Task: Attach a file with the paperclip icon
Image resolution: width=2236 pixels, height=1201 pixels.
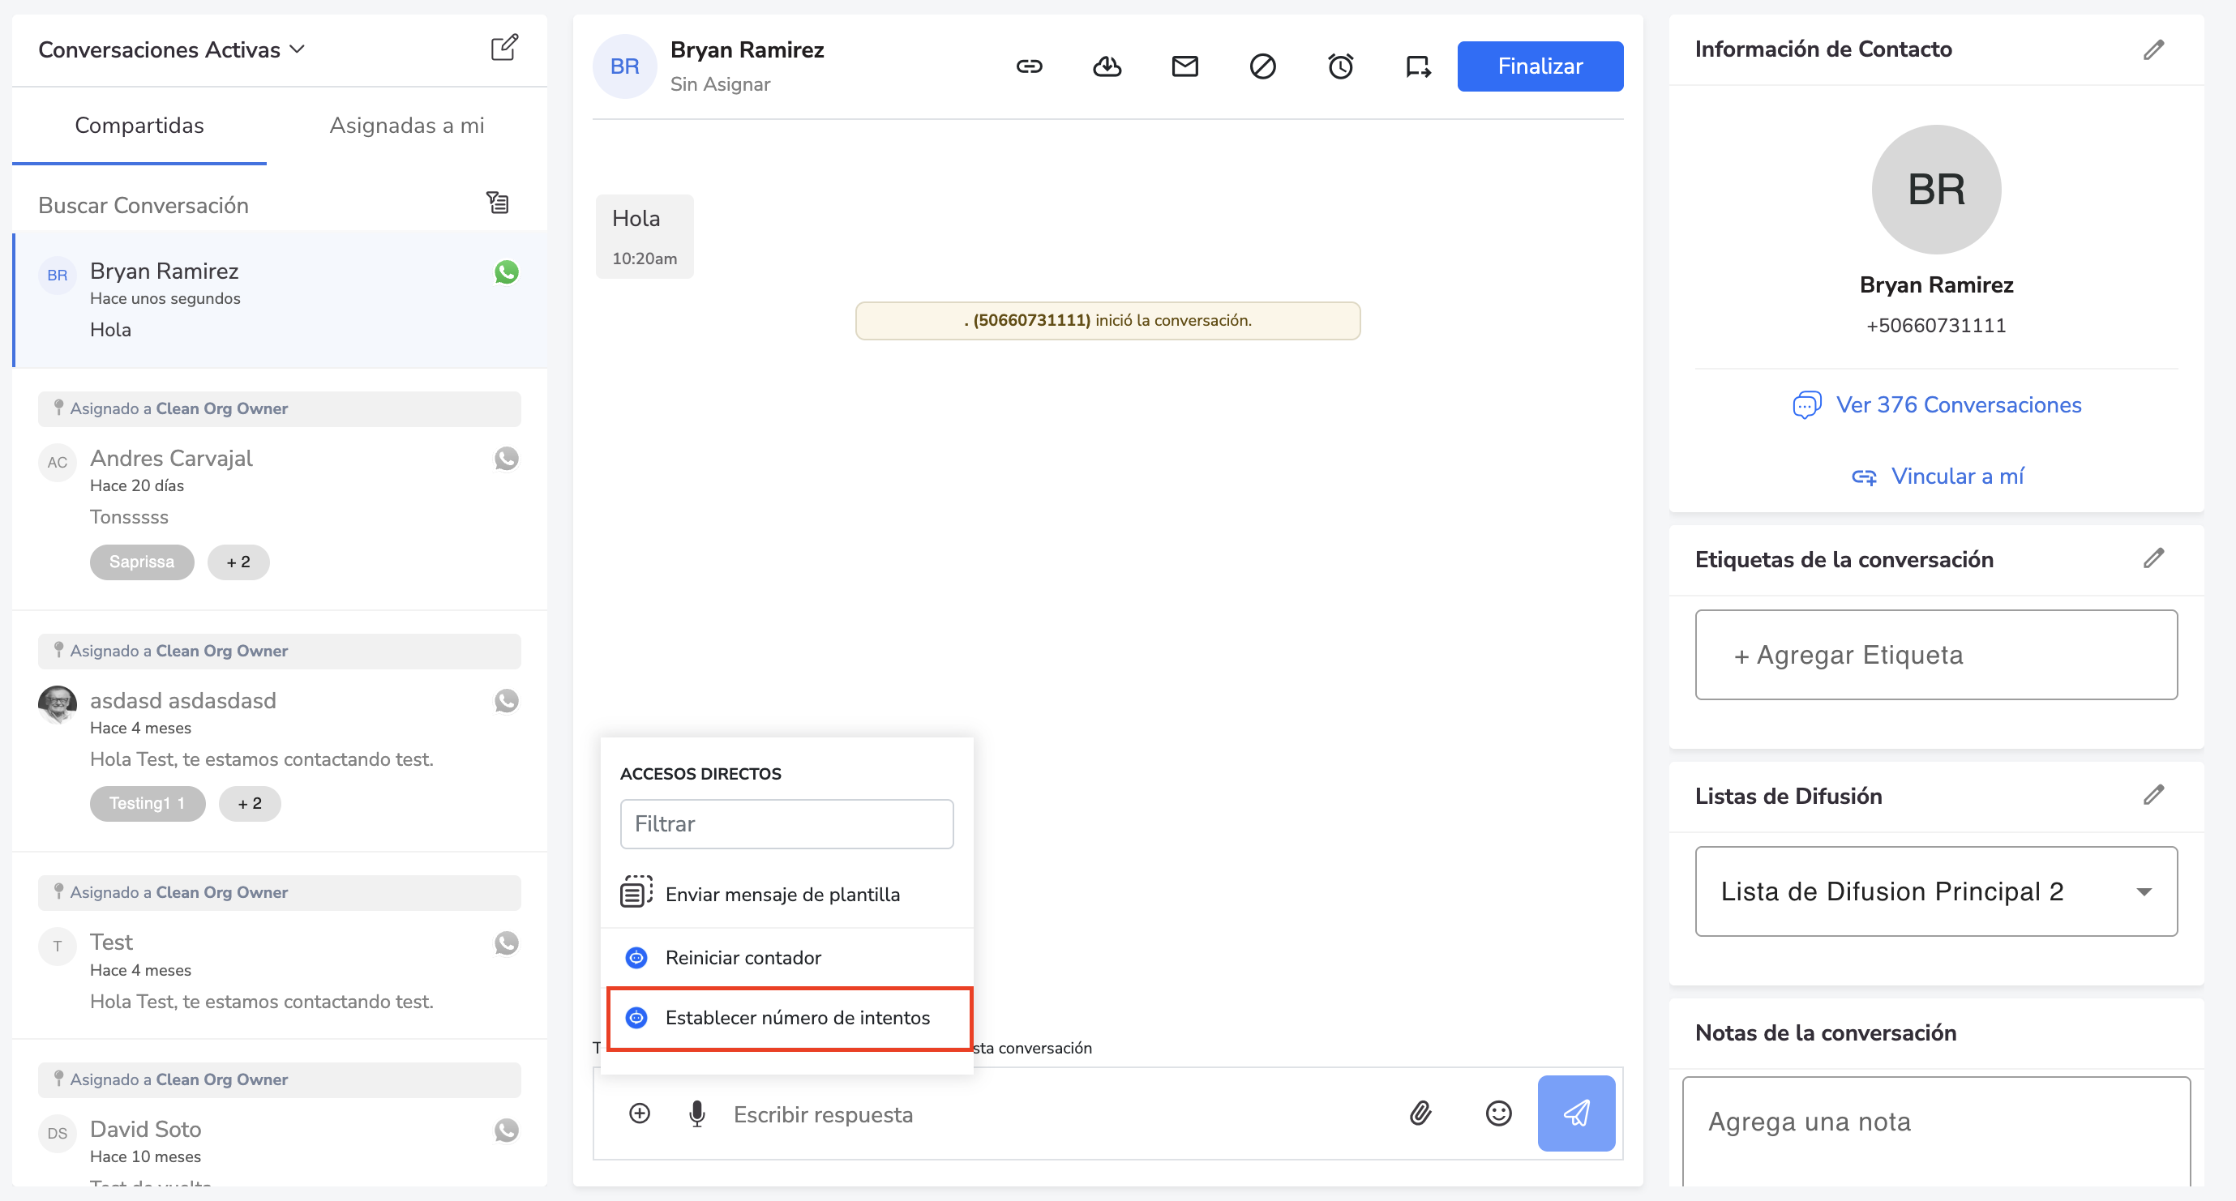Action: pos(1420,1113)
